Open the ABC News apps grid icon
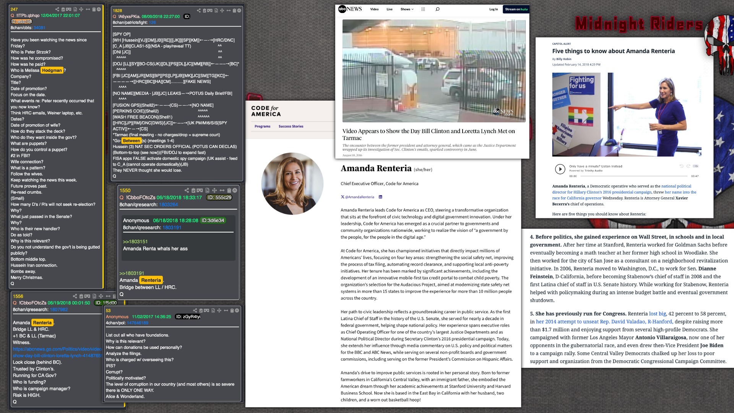Viewport: 734px width, 413px height. 423,9
